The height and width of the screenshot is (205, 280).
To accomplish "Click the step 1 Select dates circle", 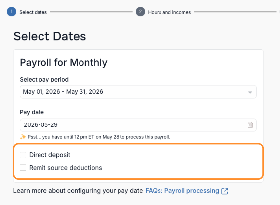I will point(12,12).
